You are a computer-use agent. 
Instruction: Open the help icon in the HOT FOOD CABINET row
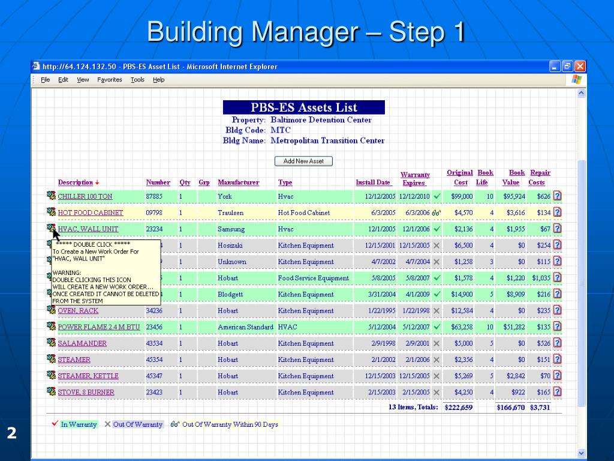tap(557, 212)
